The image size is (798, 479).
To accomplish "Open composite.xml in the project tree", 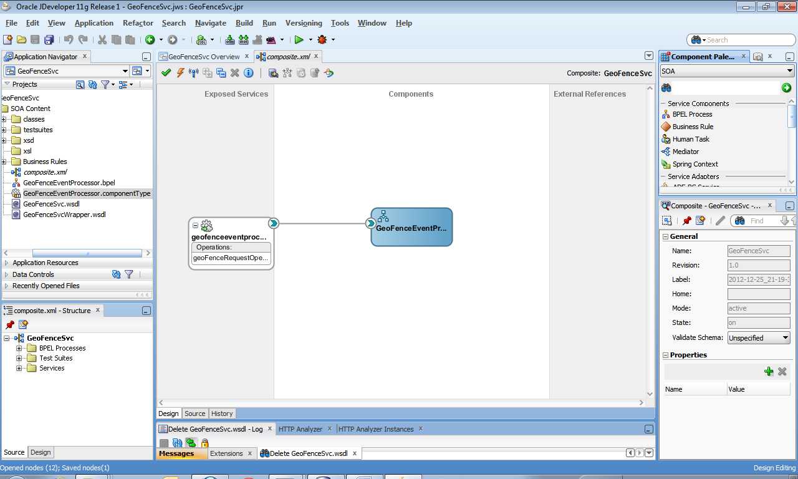I will (x=45, y=172).
